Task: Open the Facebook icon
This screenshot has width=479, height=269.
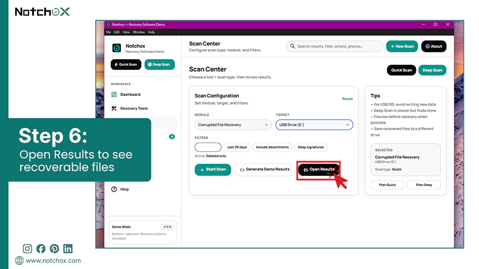Action: coord(41,249)
